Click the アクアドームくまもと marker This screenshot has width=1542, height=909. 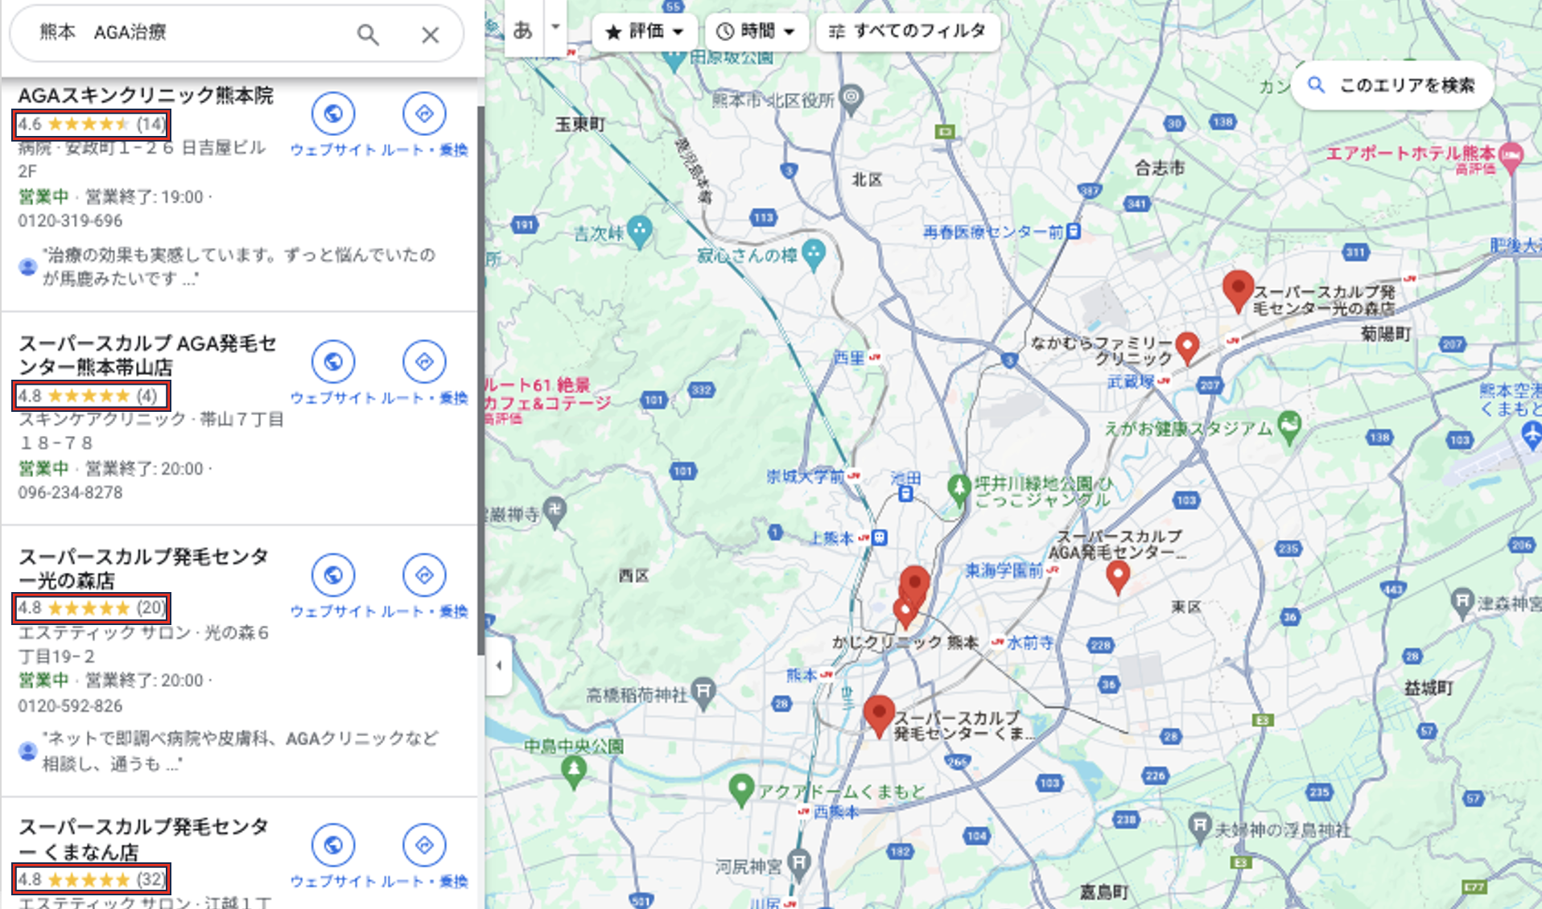740,791
